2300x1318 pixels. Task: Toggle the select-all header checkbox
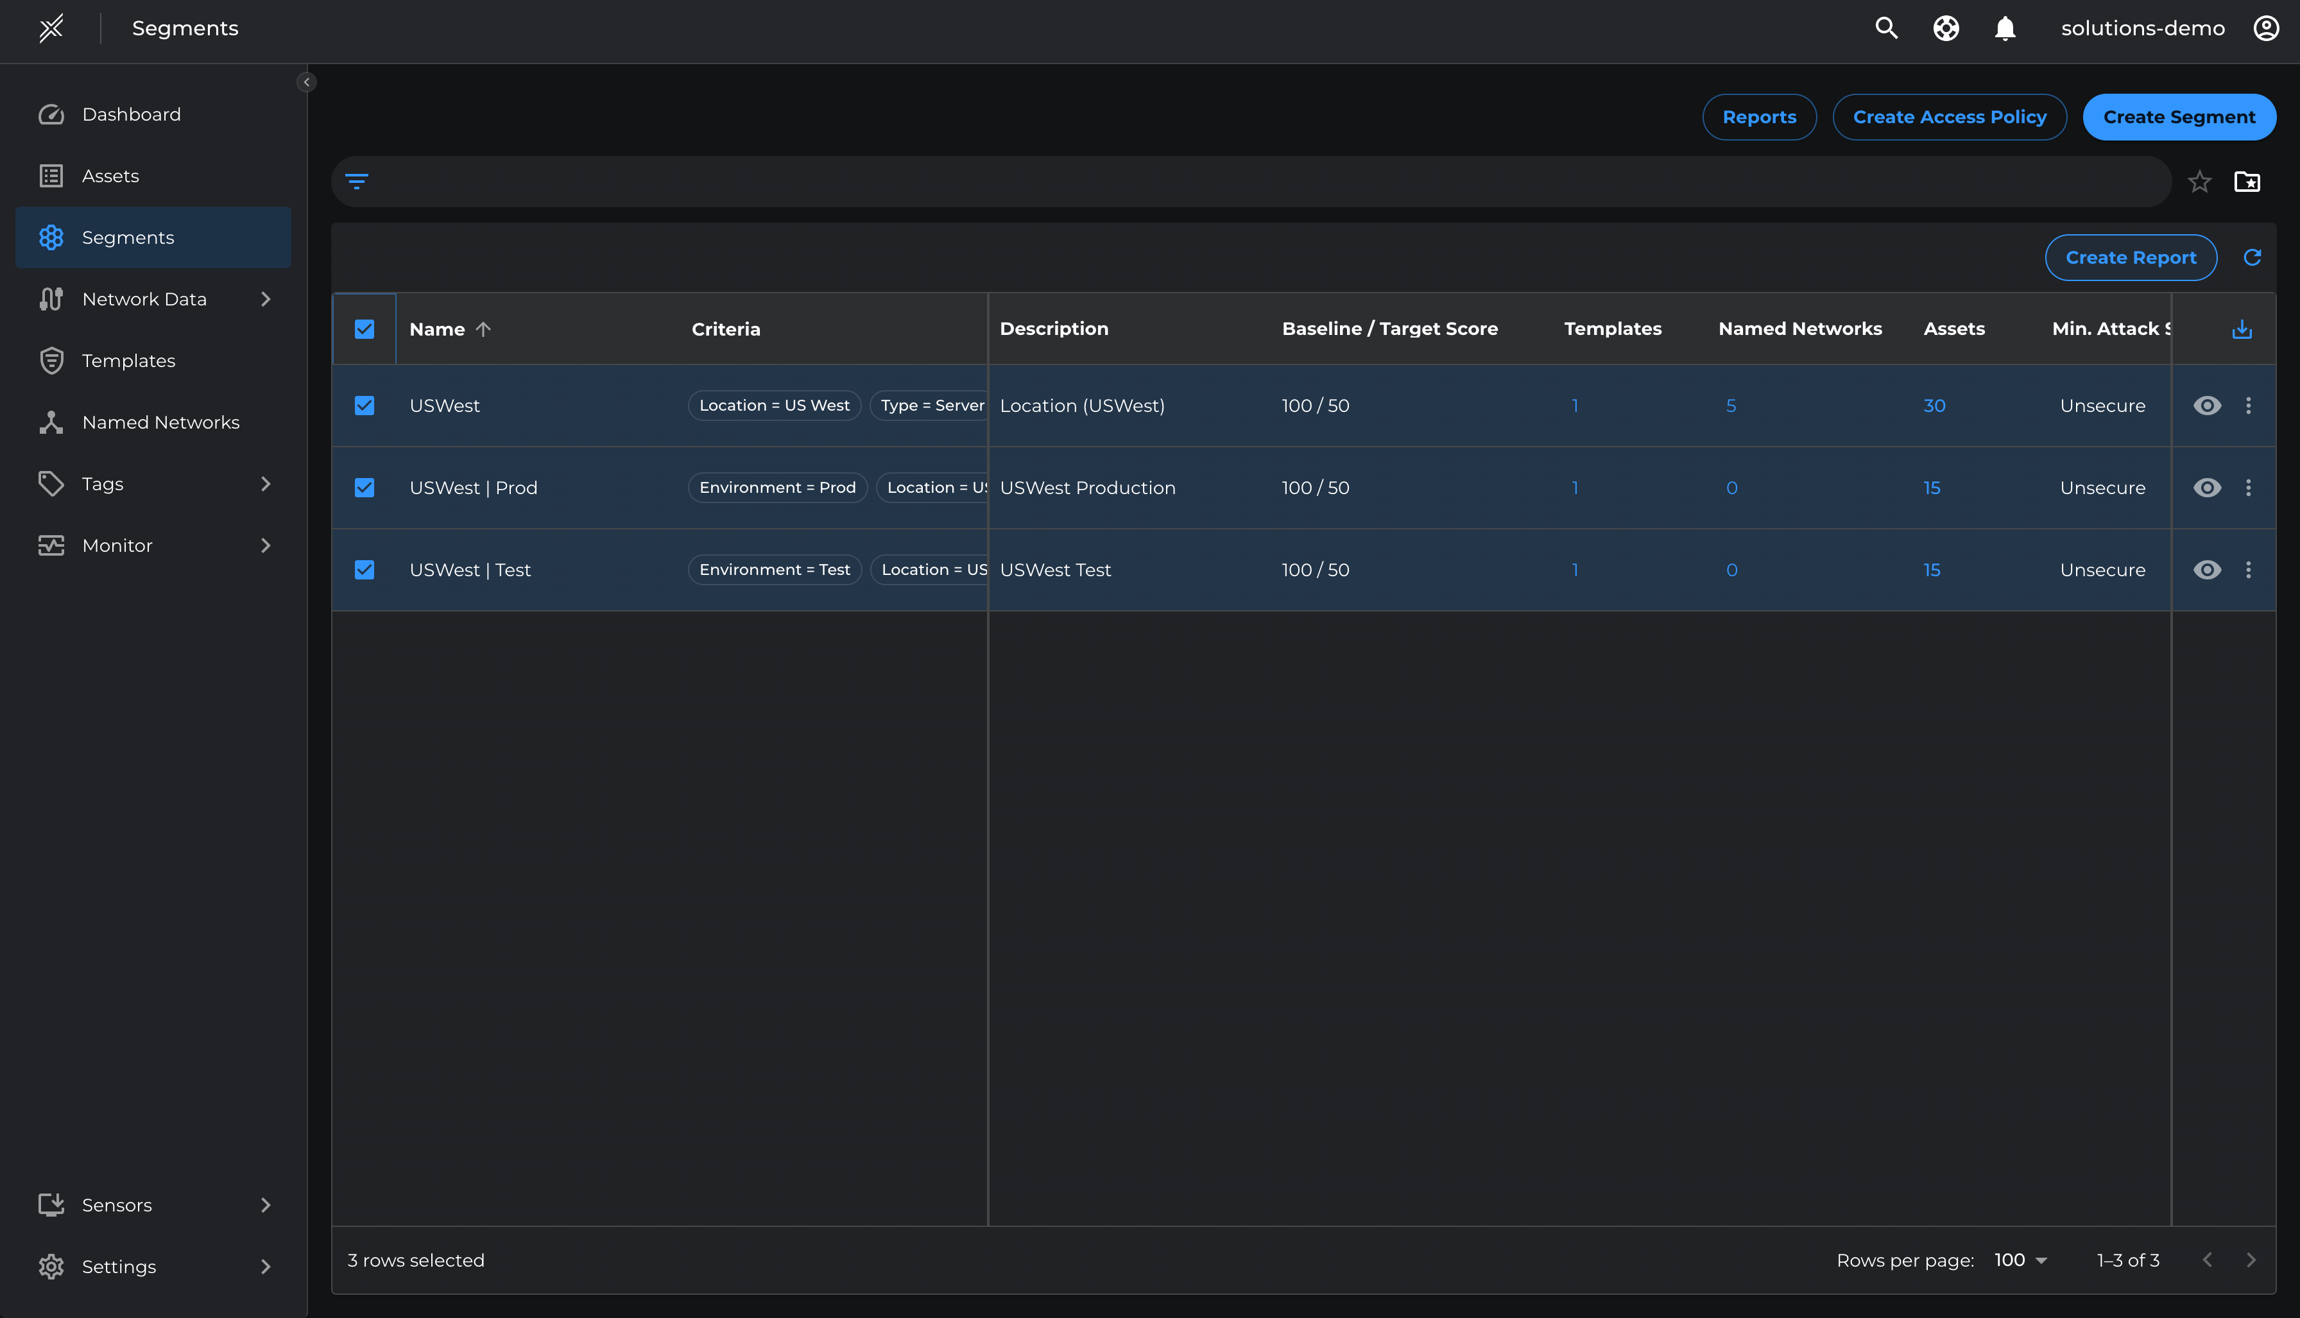(x=365, y=330)
